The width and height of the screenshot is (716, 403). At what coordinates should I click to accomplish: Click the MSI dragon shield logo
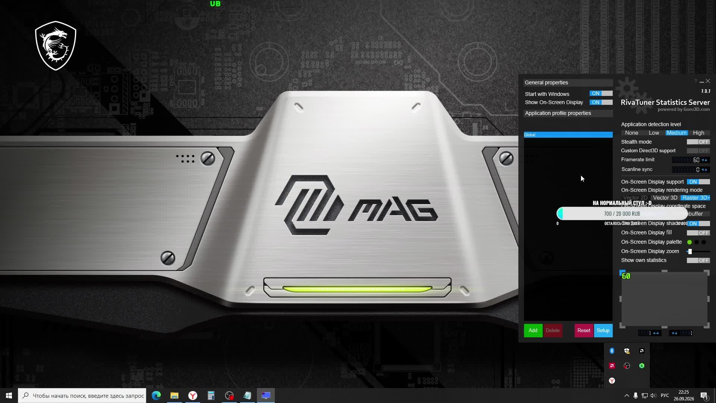click(x=56, y=46)
